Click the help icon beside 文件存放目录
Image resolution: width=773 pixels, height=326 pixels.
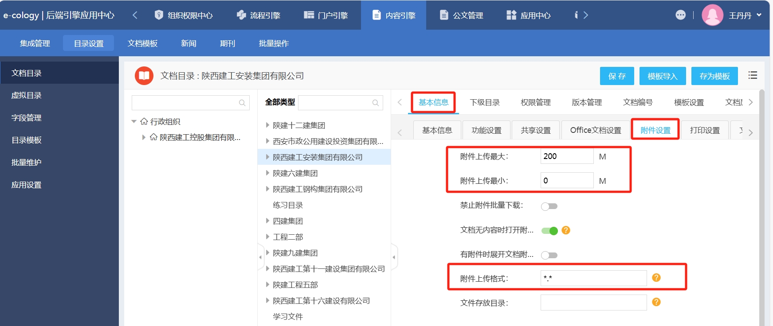[x=656, y=302]
